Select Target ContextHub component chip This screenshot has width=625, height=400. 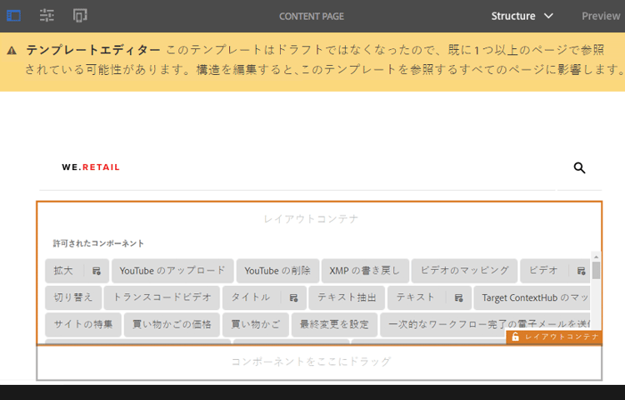point(532,297)
